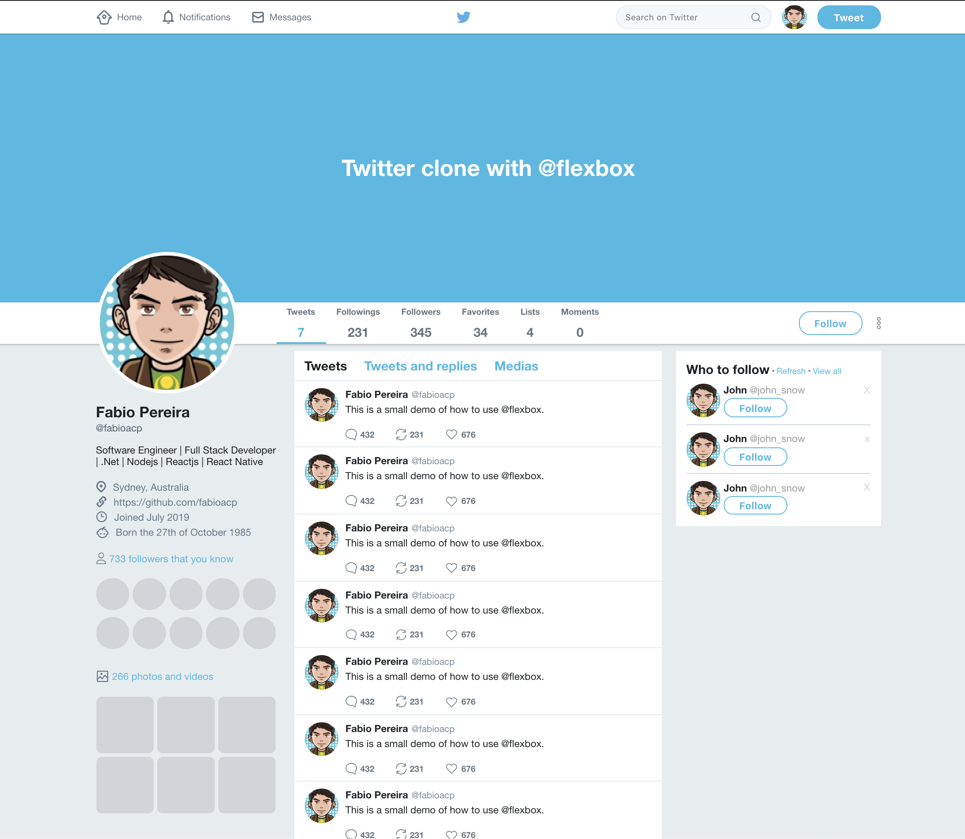
Task: Click the retweet icon on first tweet
Action: tap(402, 434)
